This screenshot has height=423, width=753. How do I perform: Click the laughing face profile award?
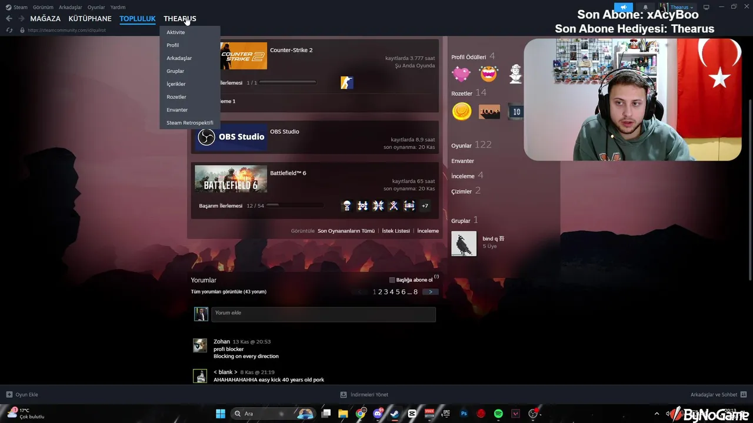pyautogui.click(x=488, y=74)
